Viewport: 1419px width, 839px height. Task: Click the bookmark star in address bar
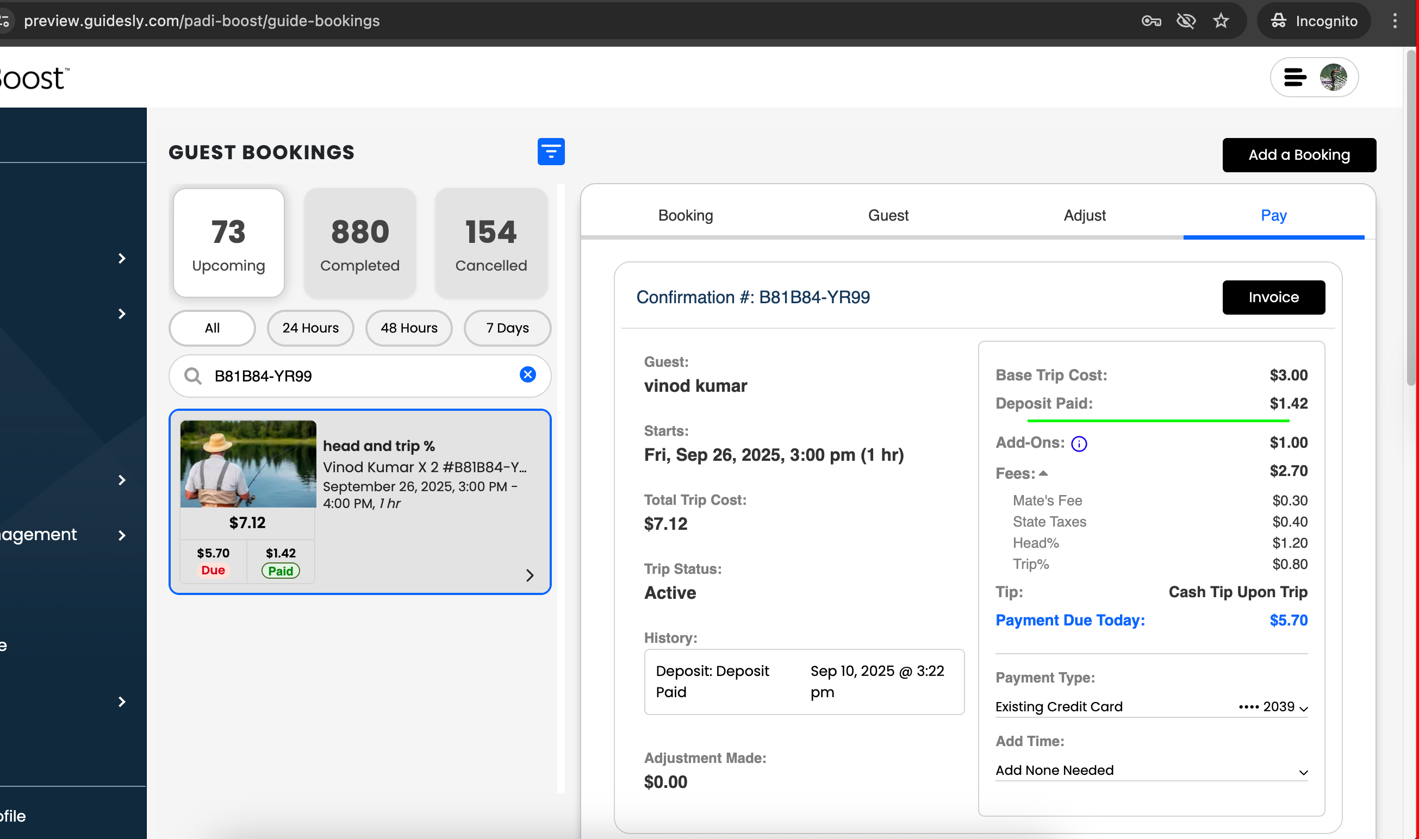tap(1221, 21)
